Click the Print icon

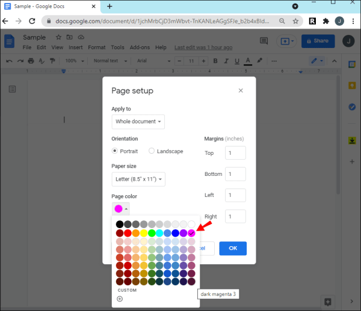point(31,61)
